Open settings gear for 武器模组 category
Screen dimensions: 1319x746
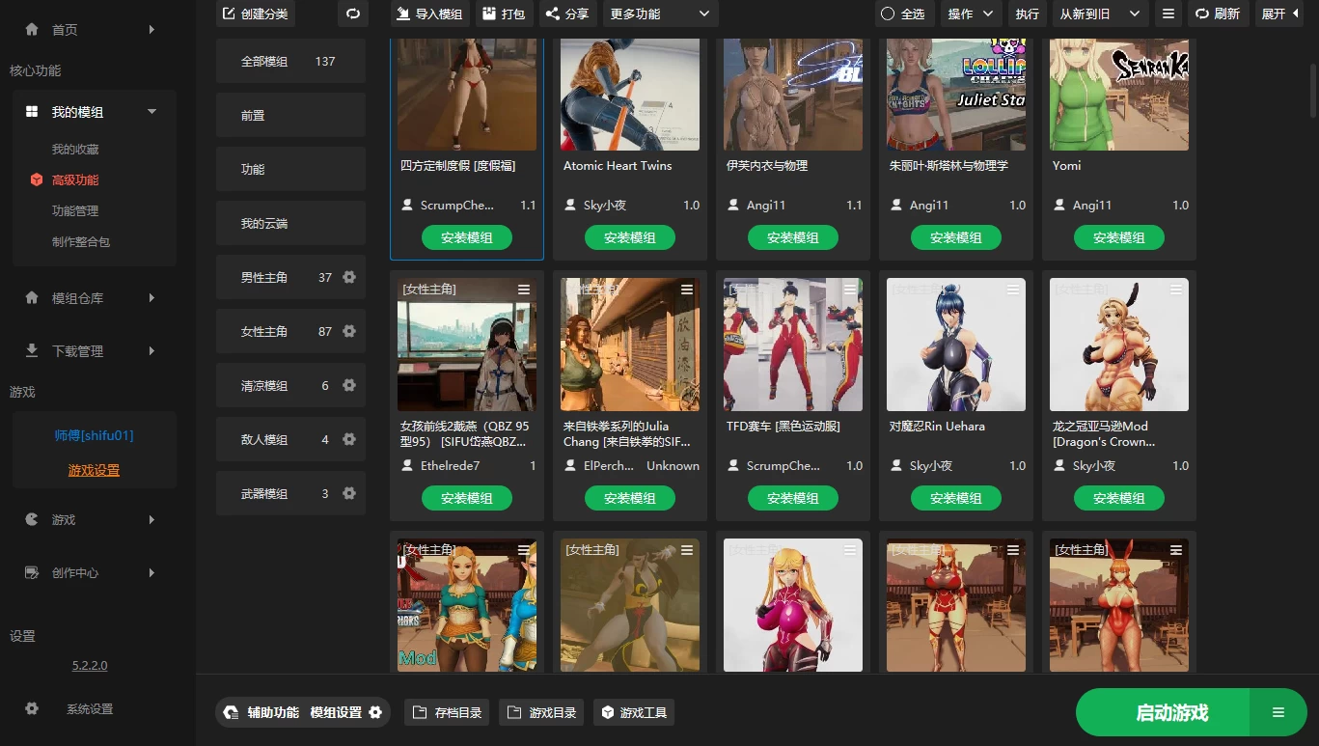[x=349, y=493]
